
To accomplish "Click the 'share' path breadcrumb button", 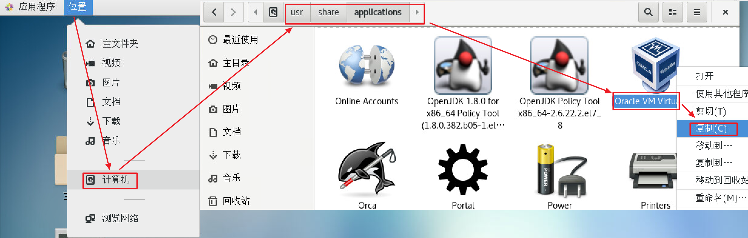I will (328, 12).
